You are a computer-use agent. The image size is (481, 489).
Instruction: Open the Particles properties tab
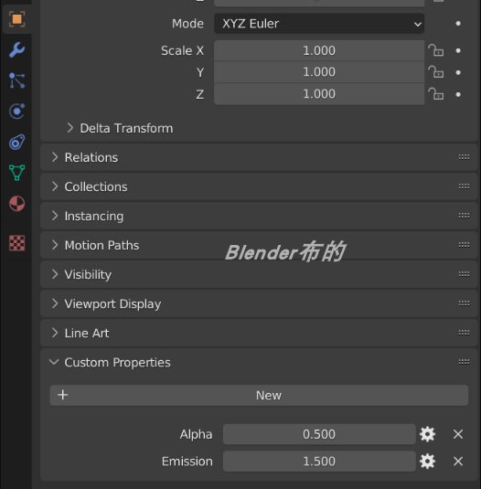pos(16,80)
